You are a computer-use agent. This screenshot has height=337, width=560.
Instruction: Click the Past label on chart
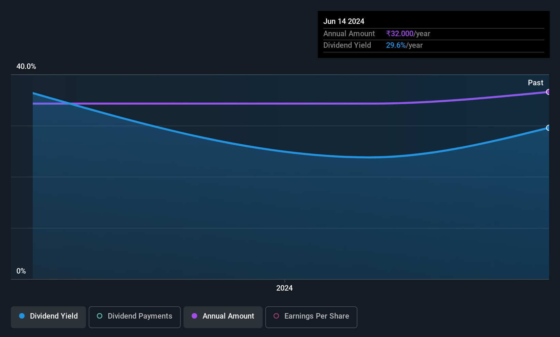tap(535, 83)
